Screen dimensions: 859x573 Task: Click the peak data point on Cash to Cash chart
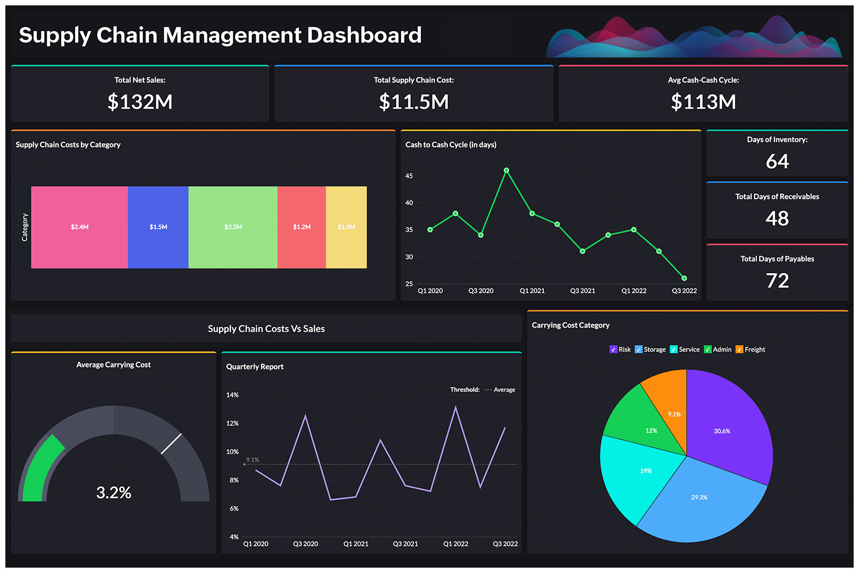click(x=506, y=171)
